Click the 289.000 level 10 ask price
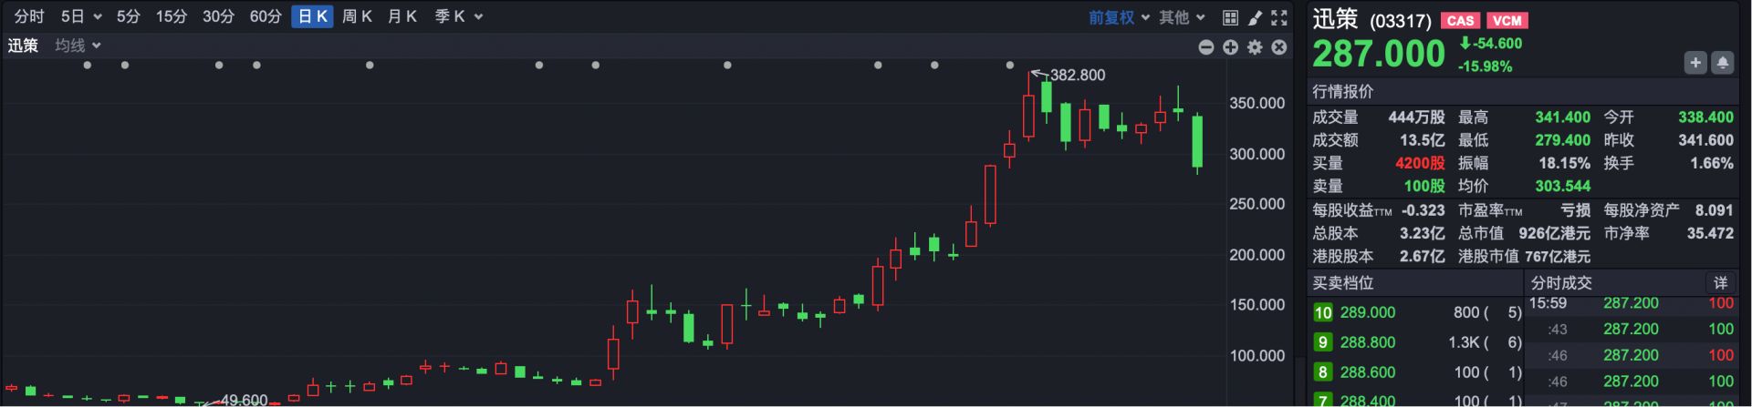1752x407 pixels. pos(1367,312)
